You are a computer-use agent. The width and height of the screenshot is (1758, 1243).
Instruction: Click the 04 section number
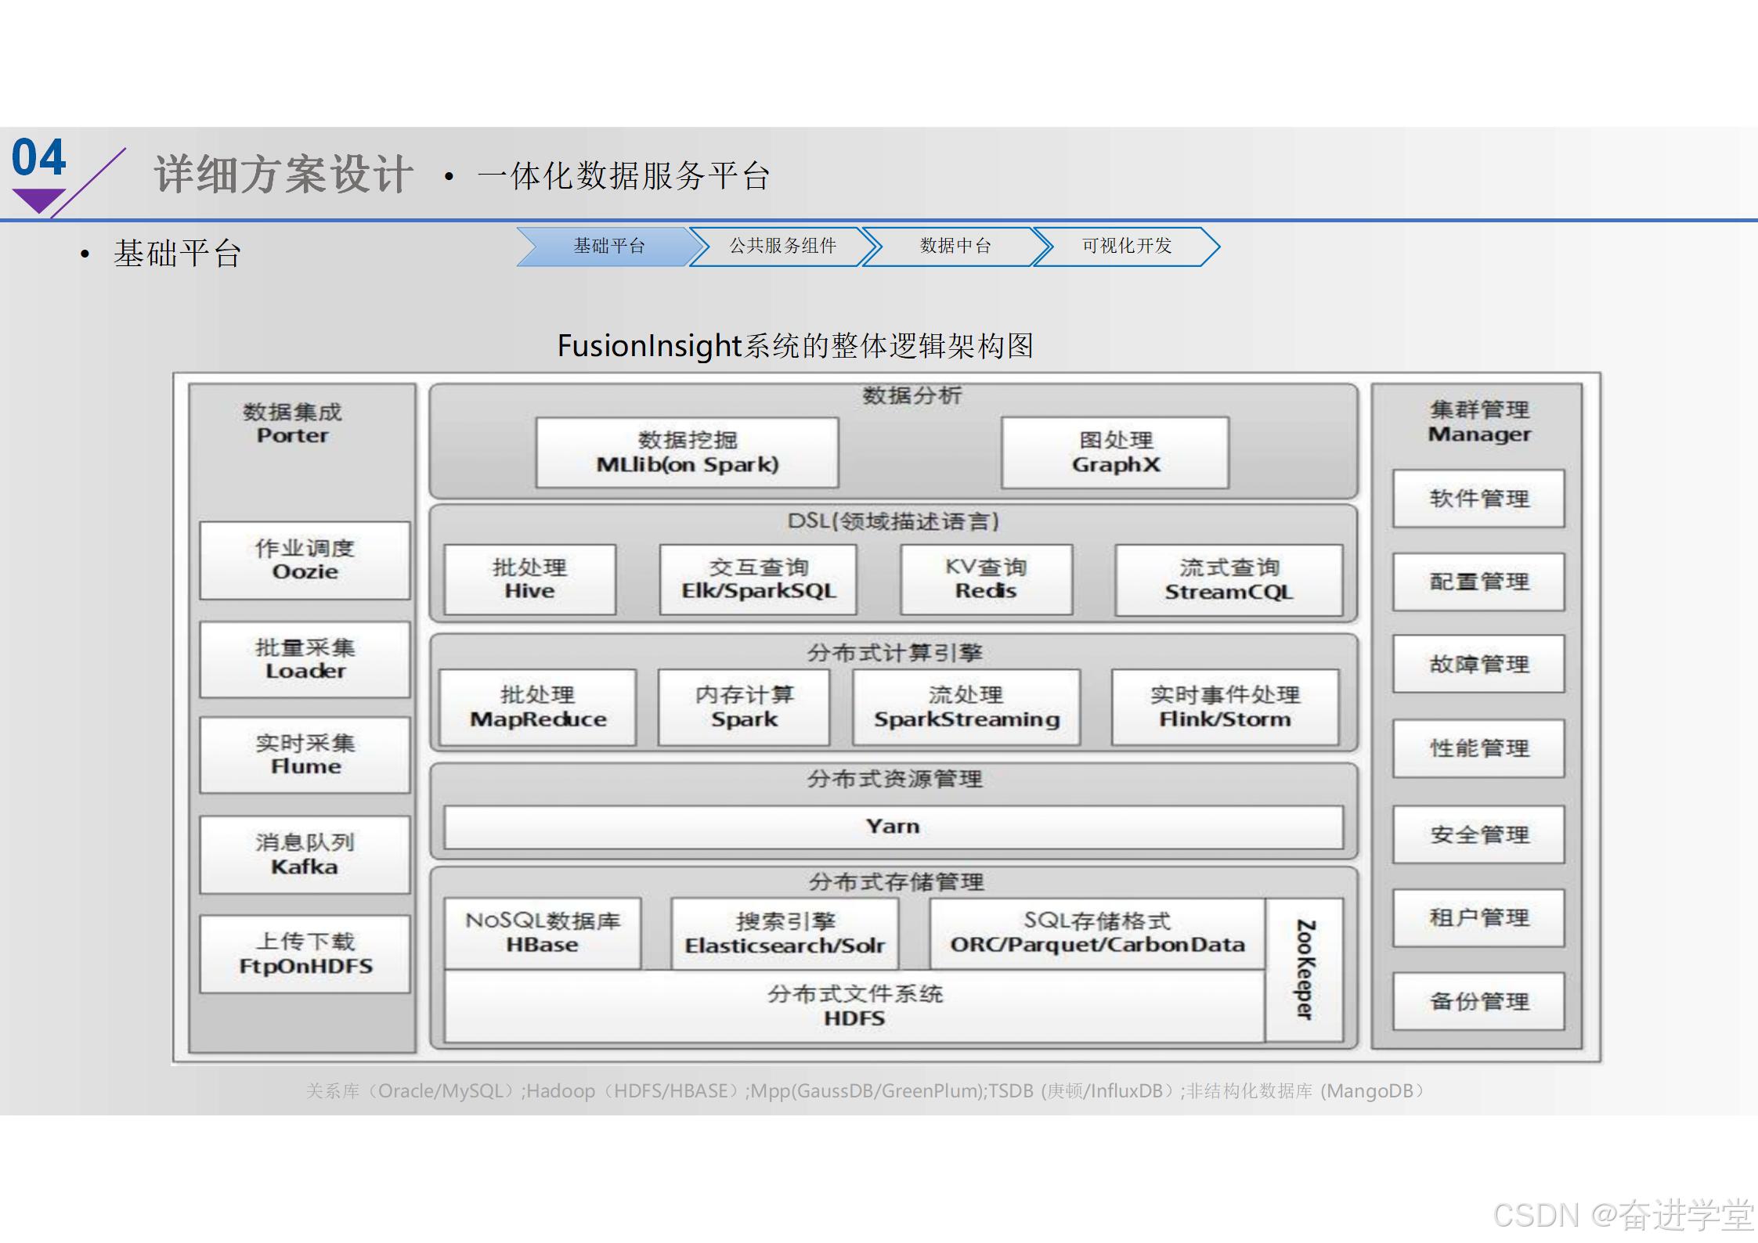(x=38, y=157)
